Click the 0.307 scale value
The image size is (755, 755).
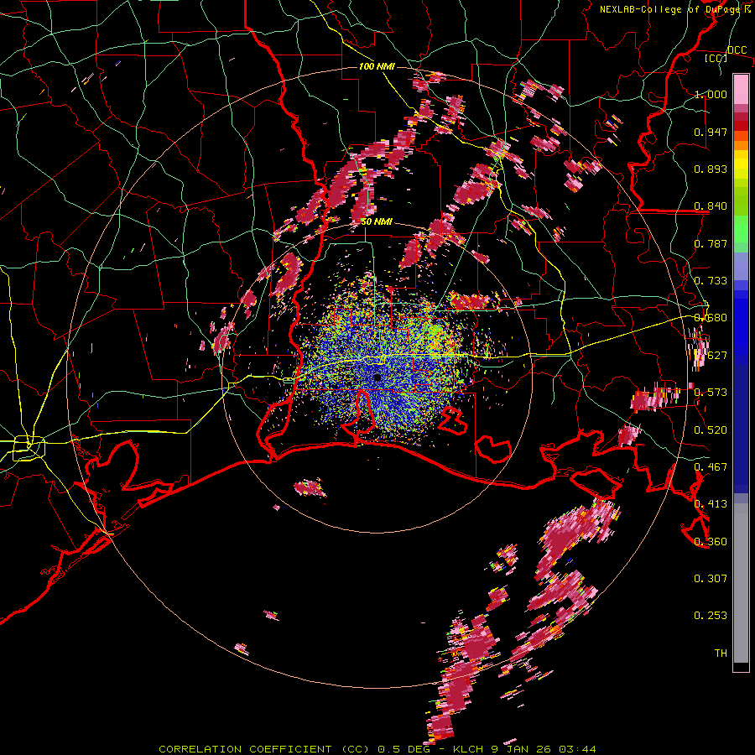711,579
